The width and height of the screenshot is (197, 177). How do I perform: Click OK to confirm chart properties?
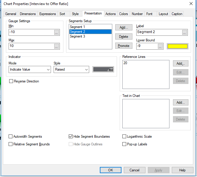click(x=110, y=170)
